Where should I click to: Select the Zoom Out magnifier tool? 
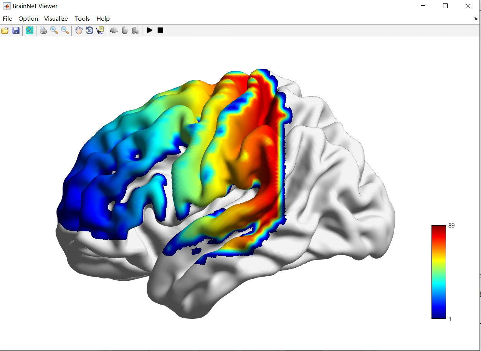[64, 30]
